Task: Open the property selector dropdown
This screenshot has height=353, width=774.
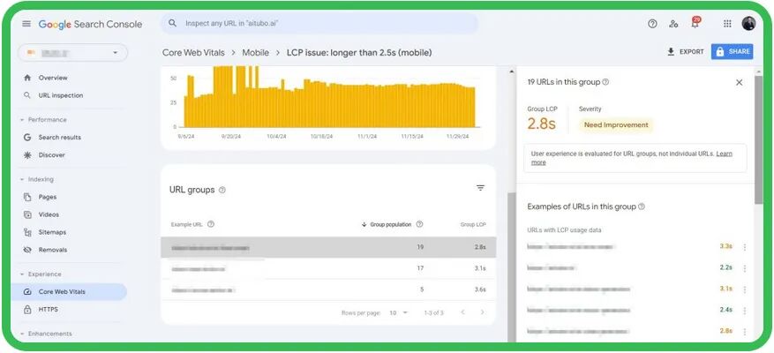Action: (x=72, y=53)
